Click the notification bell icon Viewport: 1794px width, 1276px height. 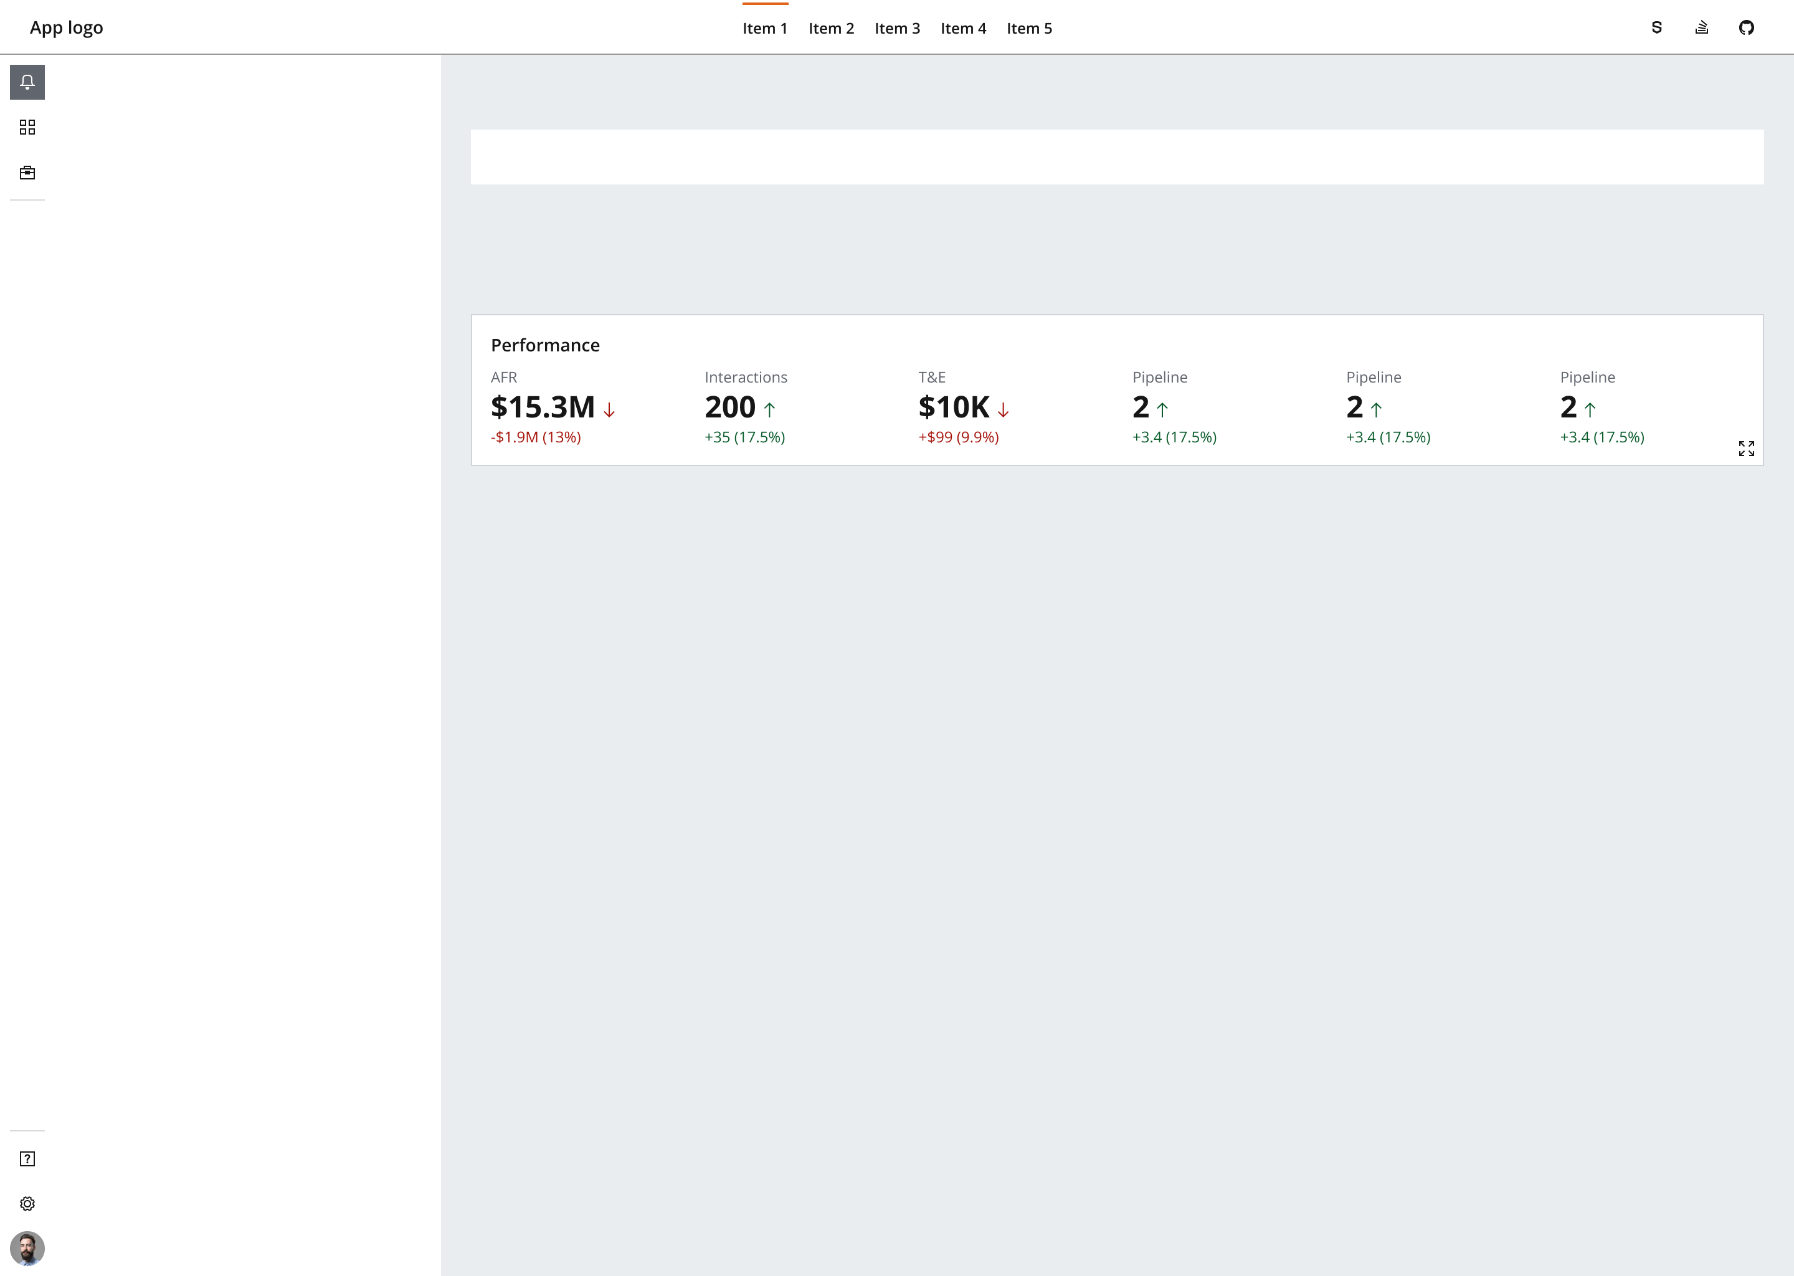tap(27, 82)
